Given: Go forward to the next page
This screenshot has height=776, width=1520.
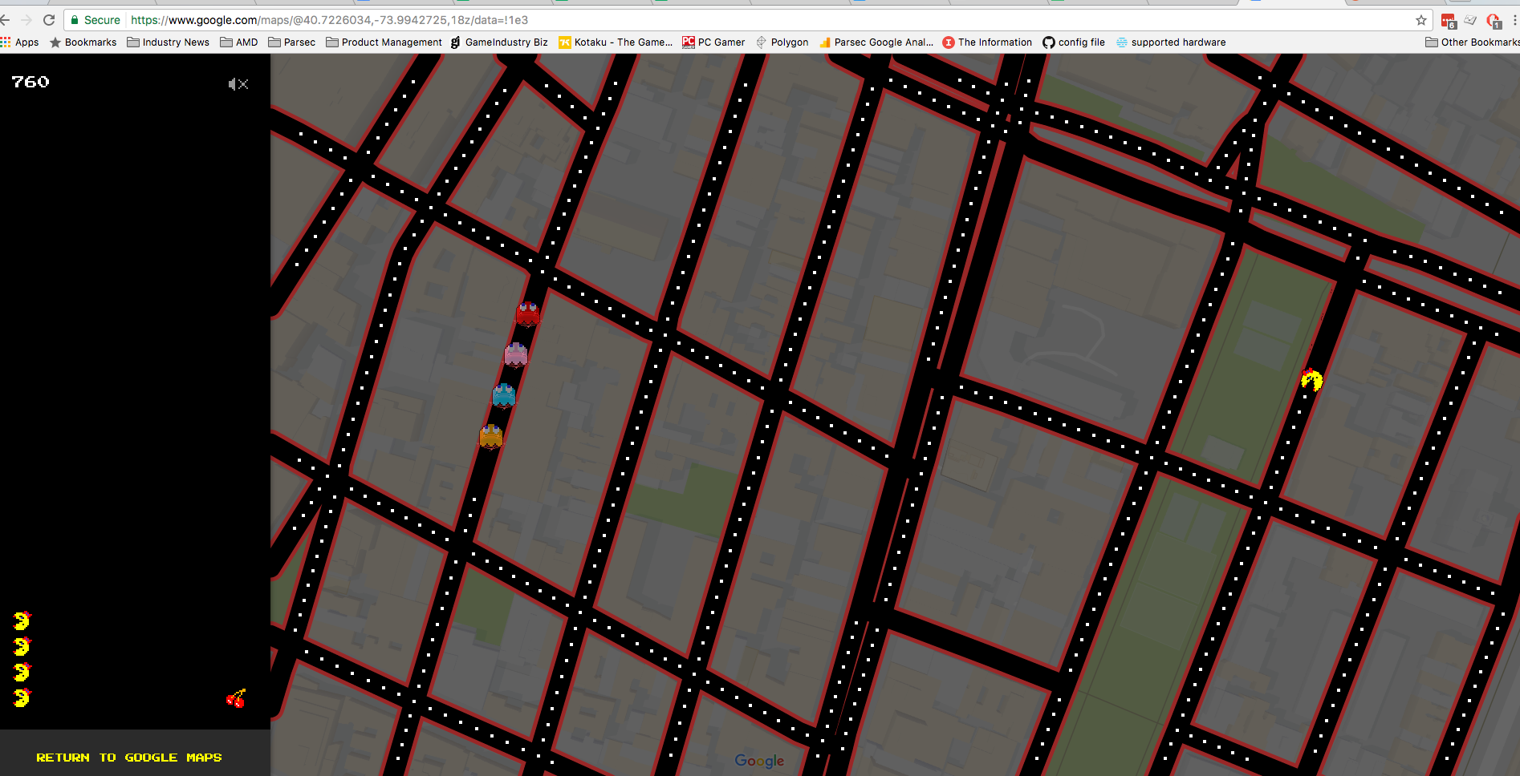Looking at the screenshot, I should (26, 20).
